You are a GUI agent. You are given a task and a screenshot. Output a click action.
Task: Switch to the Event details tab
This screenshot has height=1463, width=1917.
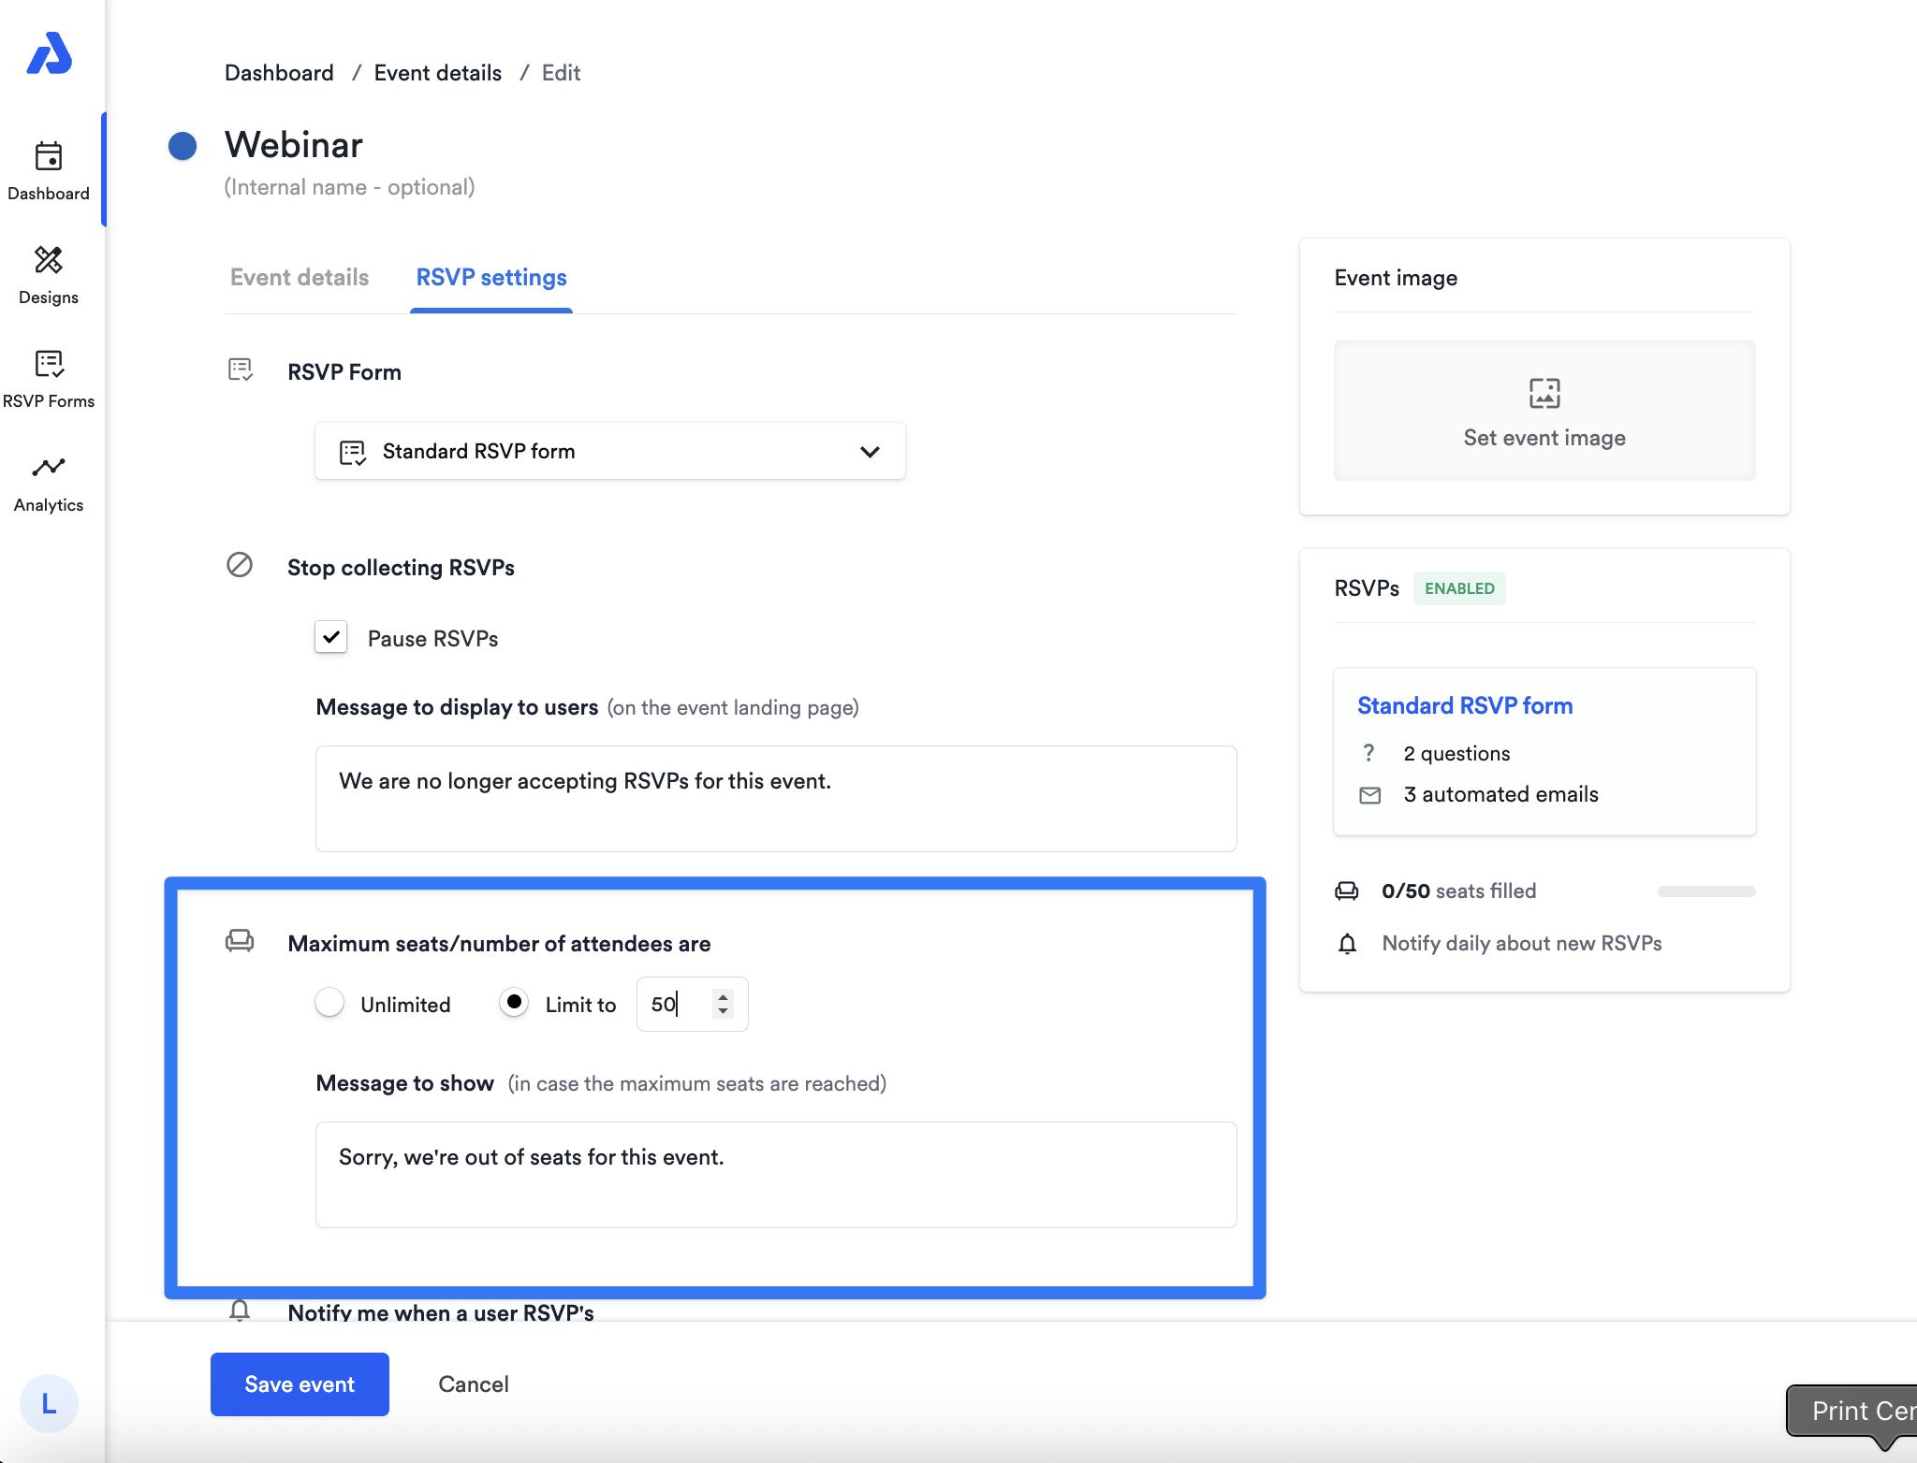click(300, 278)
